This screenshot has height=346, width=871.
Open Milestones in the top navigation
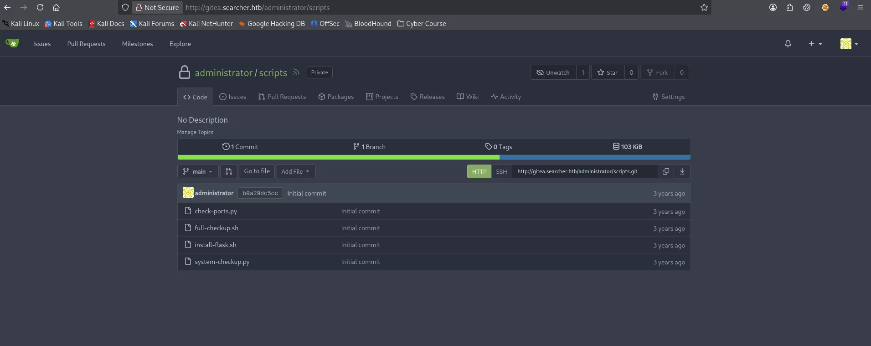(137, 44)
